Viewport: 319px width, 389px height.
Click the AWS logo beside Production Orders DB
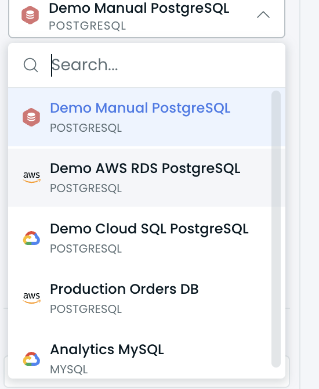(31, 298)
